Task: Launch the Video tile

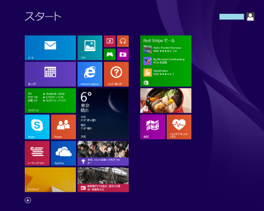Action: pyautogui.click(x=109, y=41)
